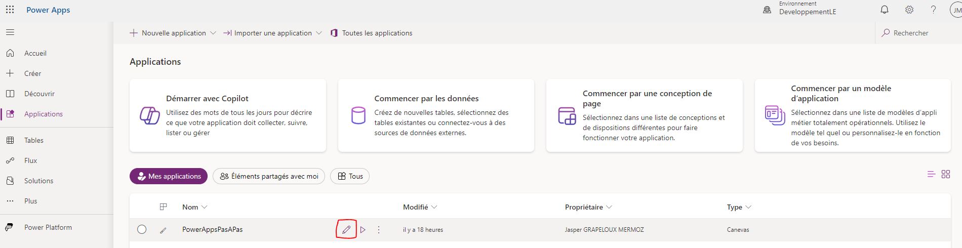962x248 pixels.
Task: Select the Mes applications filter tab
Action: 169,176
